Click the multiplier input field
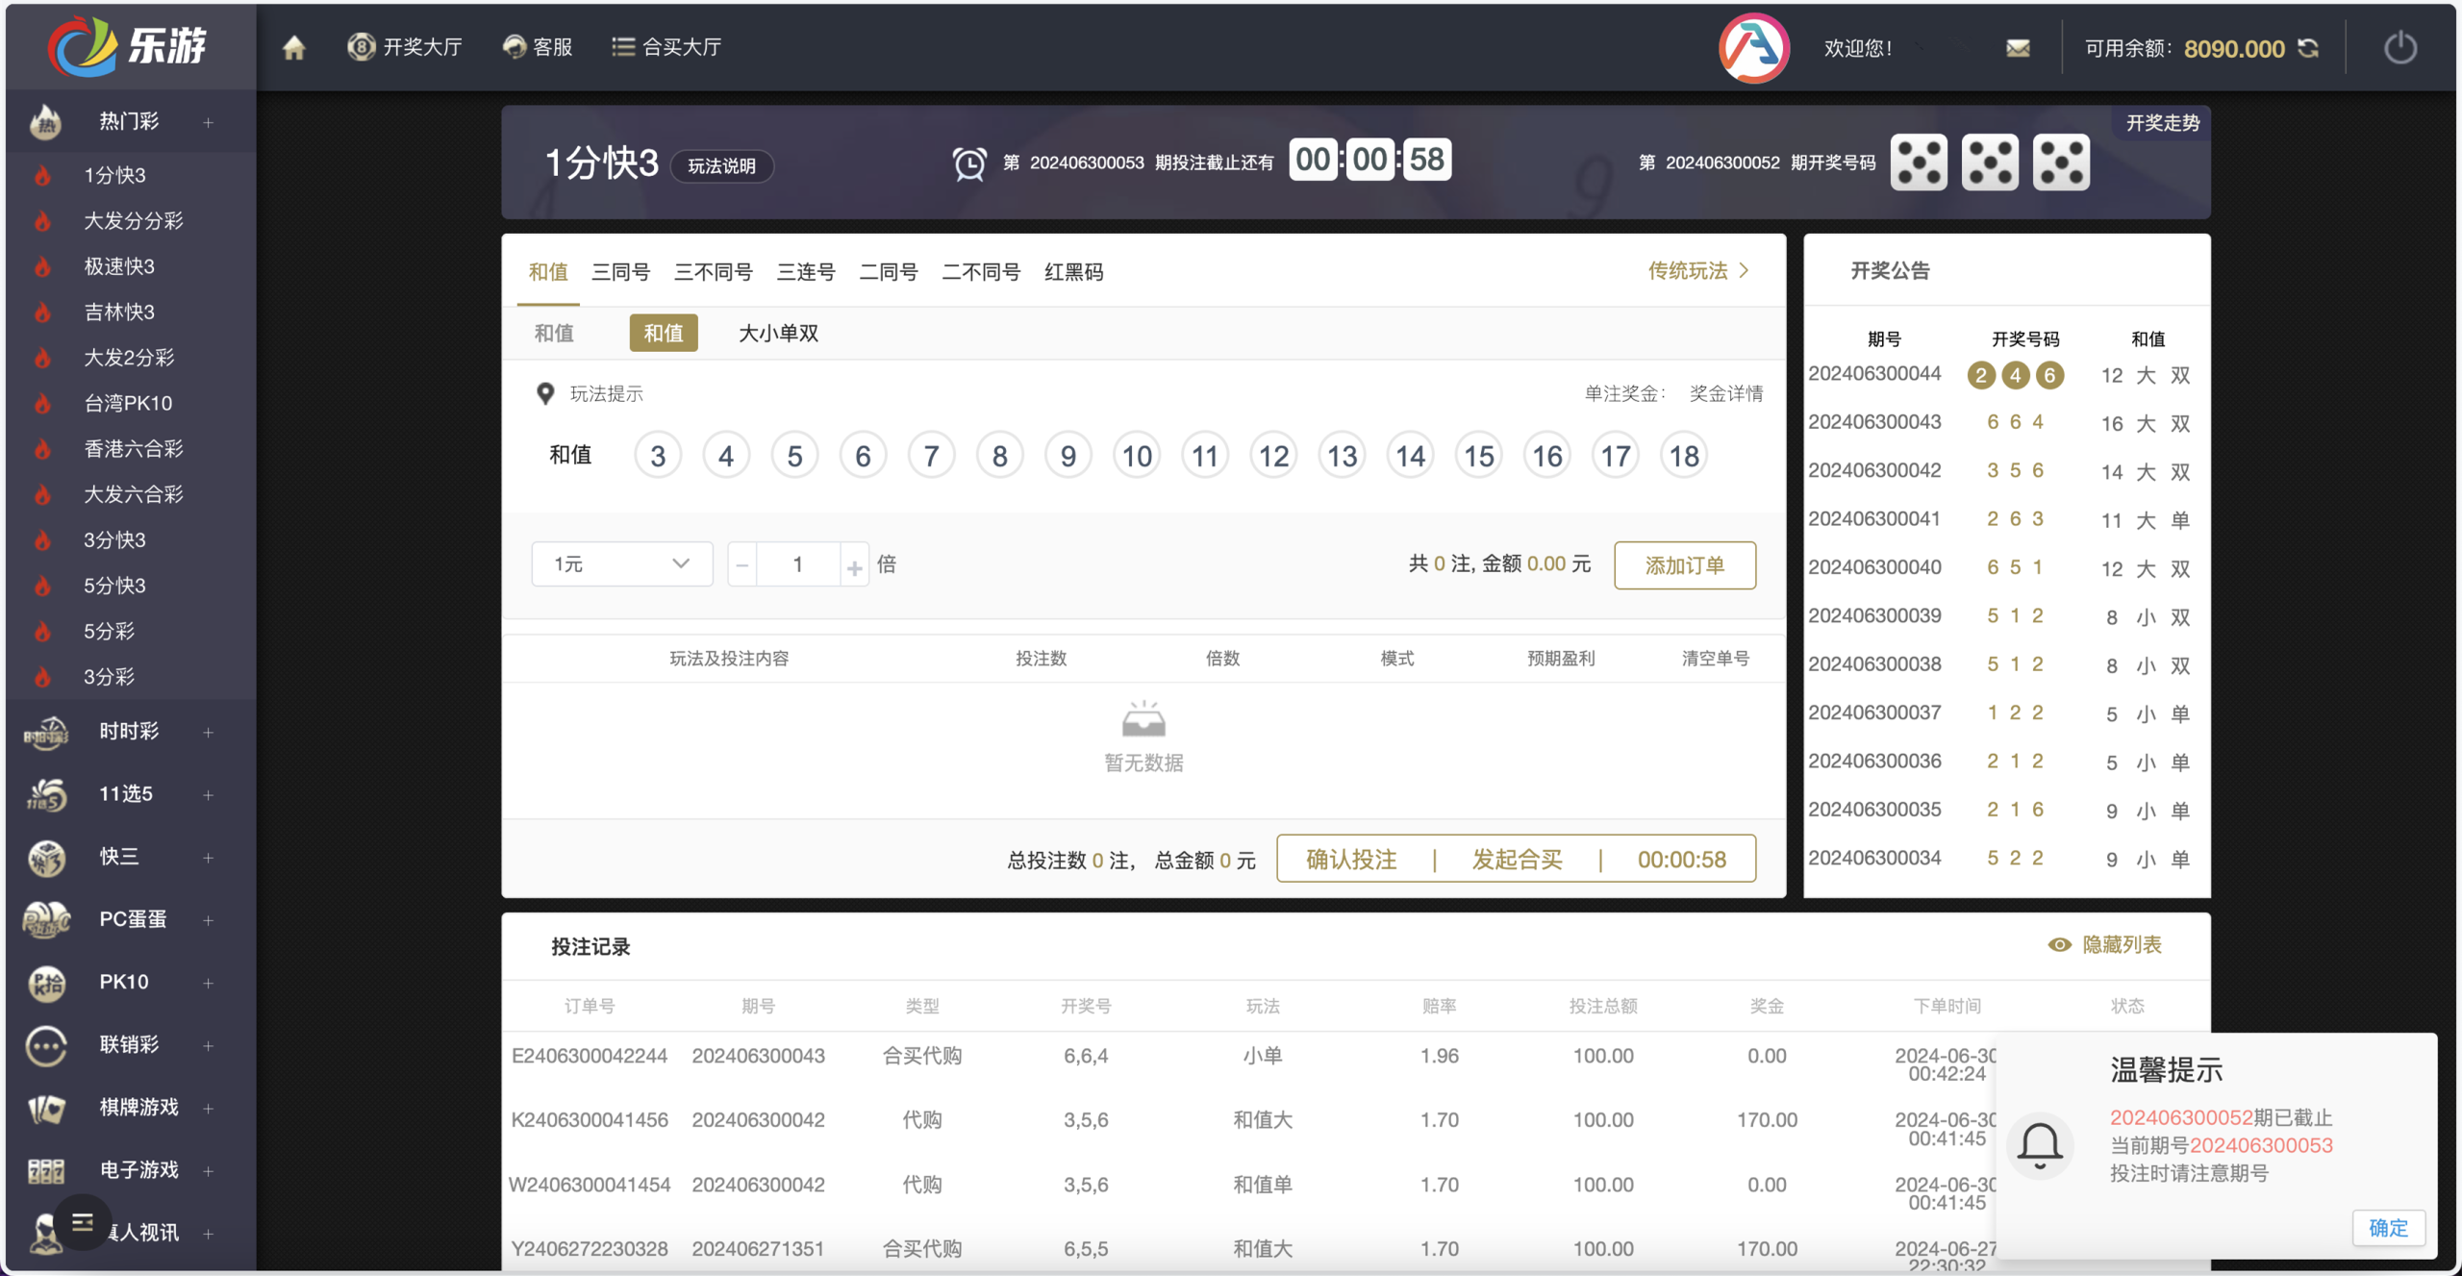Viewport: 2462px width, 1276px height. click(797, 564)
